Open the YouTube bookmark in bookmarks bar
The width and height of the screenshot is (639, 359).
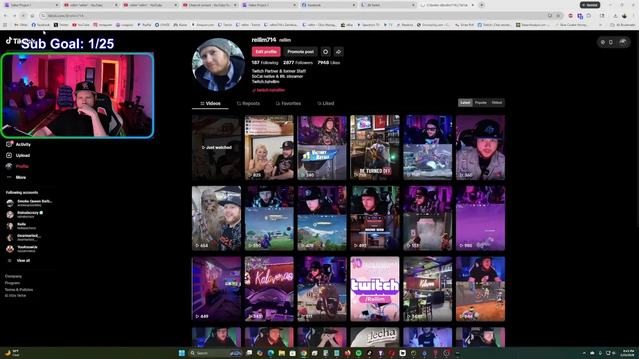click(81, 25)
